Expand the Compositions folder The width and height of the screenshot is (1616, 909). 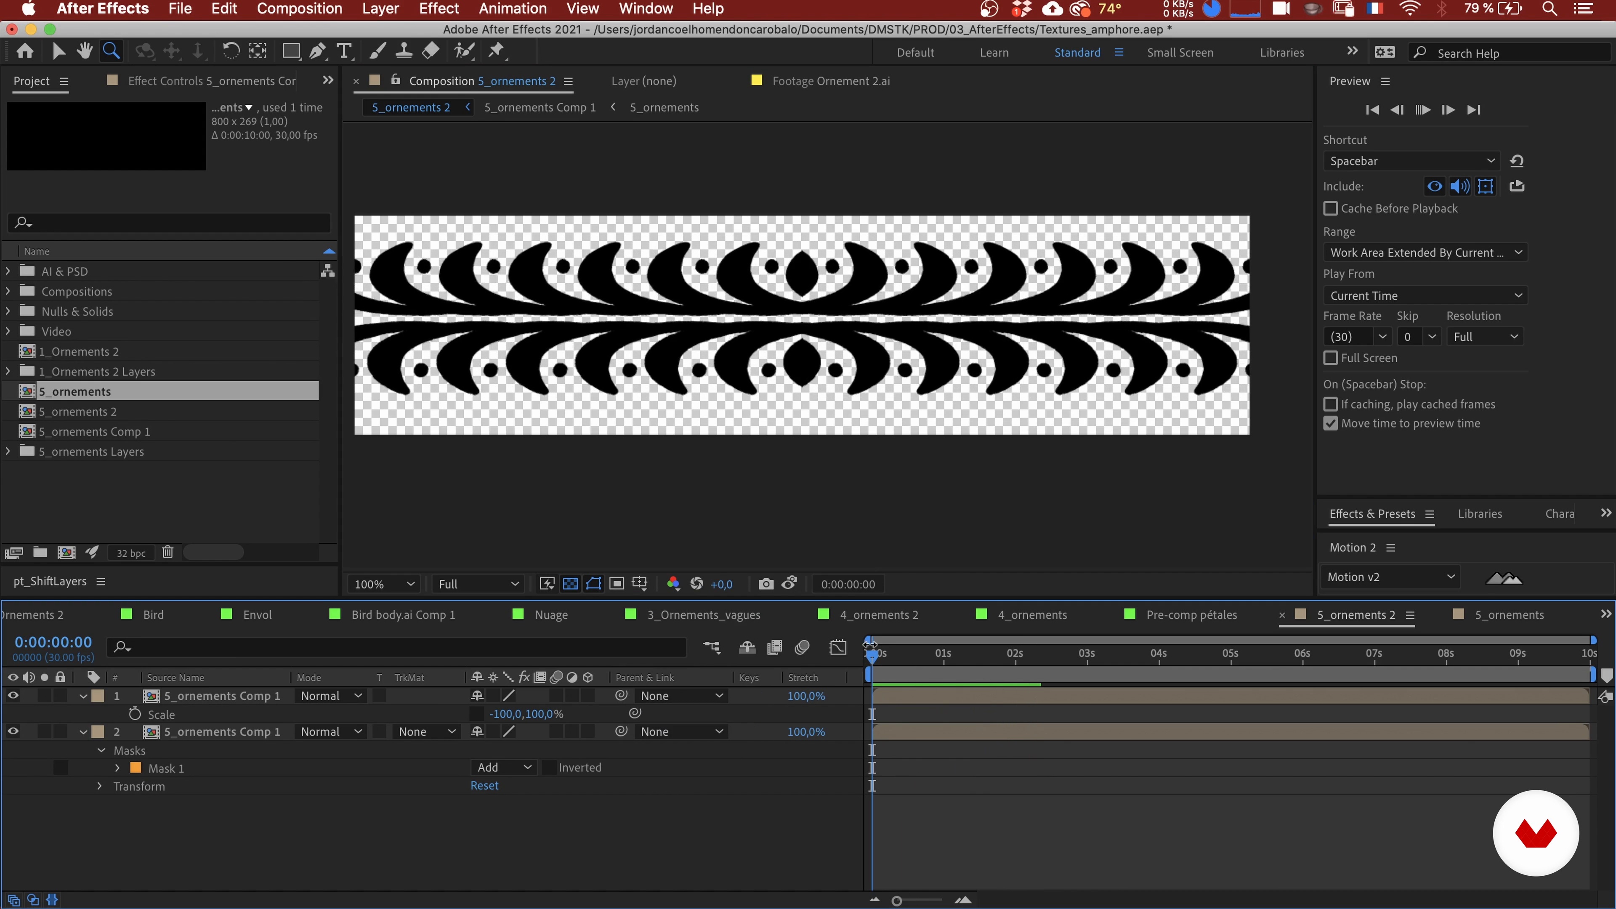pyautogui.click(x=8, y=292)
